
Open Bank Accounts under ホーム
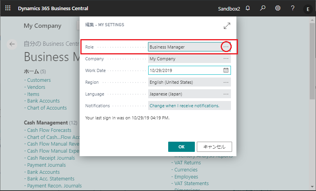[44, 101]
